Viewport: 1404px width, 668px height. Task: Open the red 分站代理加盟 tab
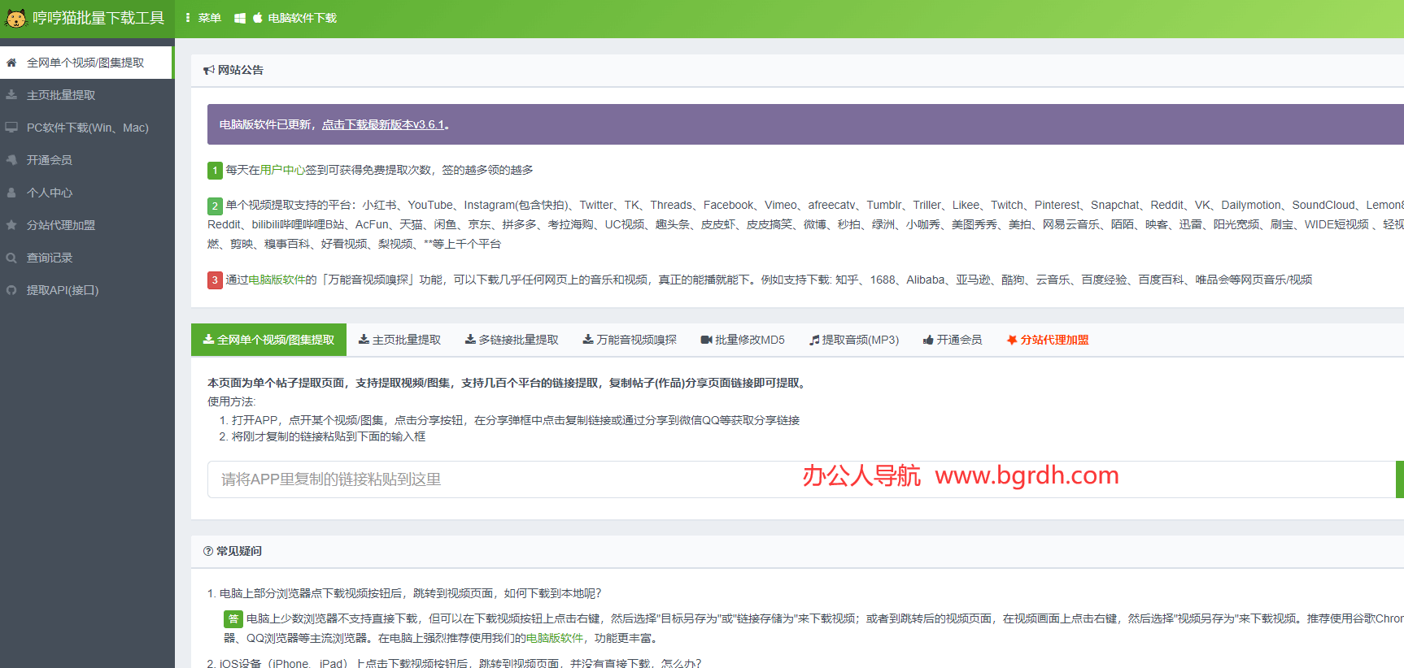(x=1048, y=340)
